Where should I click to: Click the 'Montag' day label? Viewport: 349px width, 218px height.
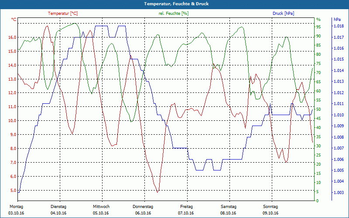[x=16, y=207]
